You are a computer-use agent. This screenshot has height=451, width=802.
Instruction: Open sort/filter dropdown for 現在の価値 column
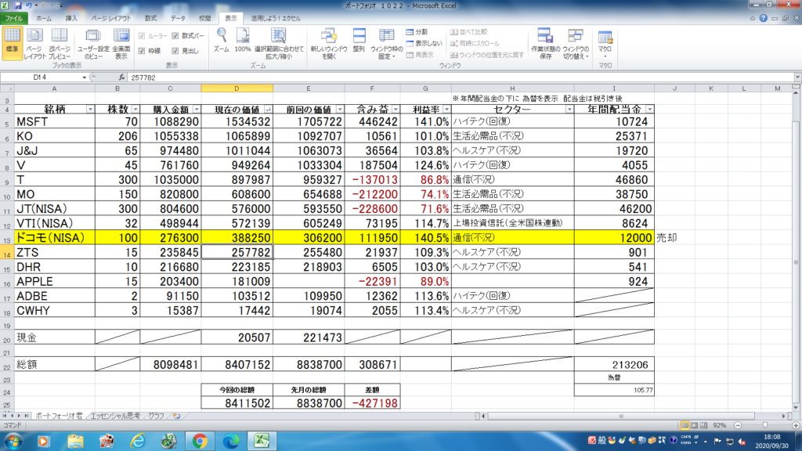tap(268, 110)
